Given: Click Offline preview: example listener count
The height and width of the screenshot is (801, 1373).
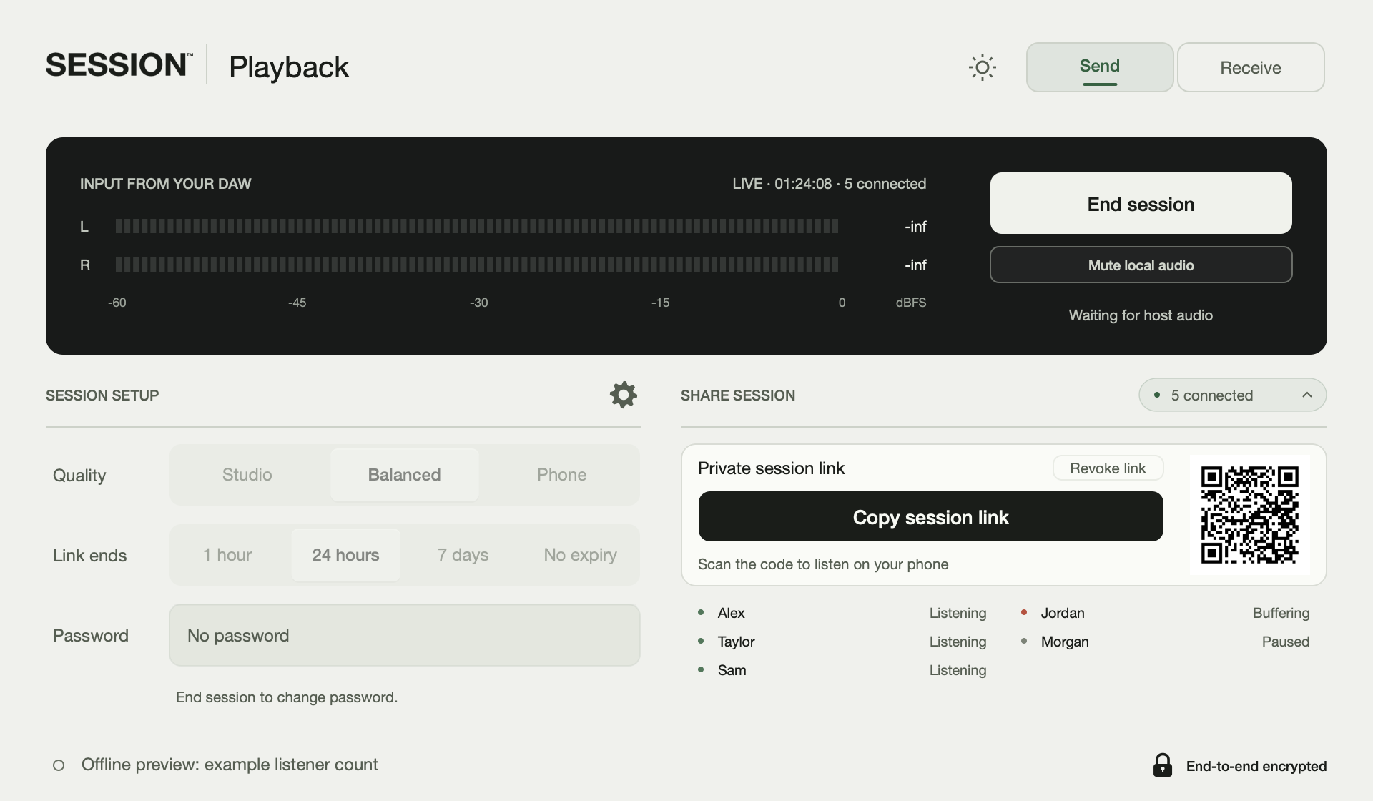Looking at the screenshot, I should [230, 765].
